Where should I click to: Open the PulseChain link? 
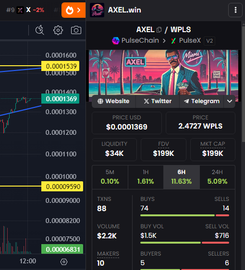[140, 40]
